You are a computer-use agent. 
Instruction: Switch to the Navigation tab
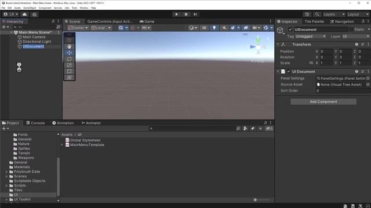[342, 21]
